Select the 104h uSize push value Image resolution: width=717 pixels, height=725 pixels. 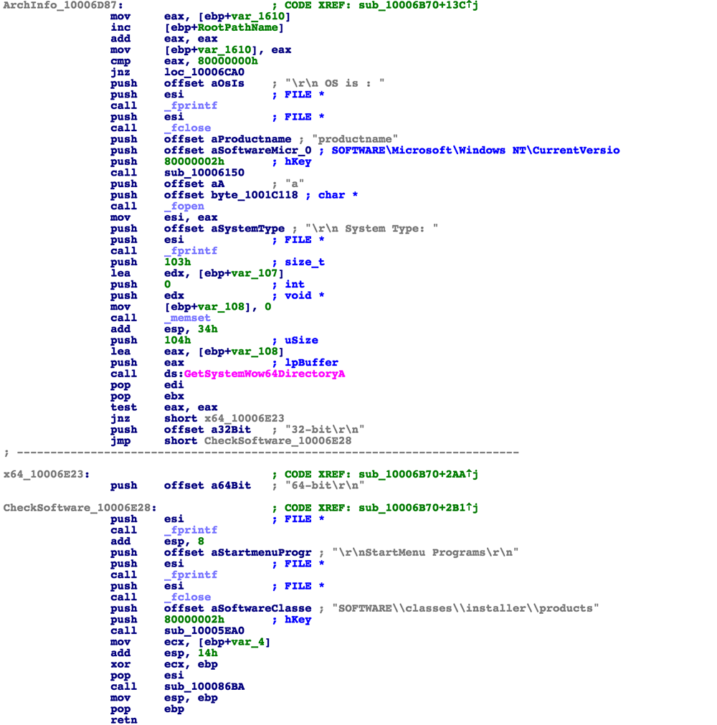(x=178, y=341)
